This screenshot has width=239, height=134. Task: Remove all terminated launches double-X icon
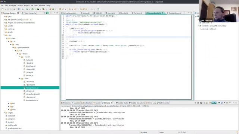click(201, 103)
